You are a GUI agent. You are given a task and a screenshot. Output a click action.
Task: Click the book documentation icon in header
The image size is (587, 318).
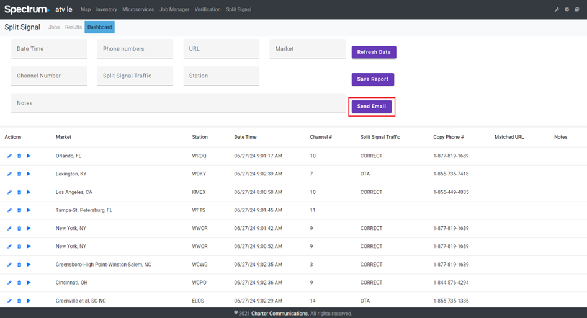coord(577,10)
